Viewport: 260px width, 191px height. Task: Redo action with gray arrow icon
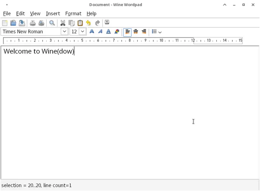pos(97,23)
